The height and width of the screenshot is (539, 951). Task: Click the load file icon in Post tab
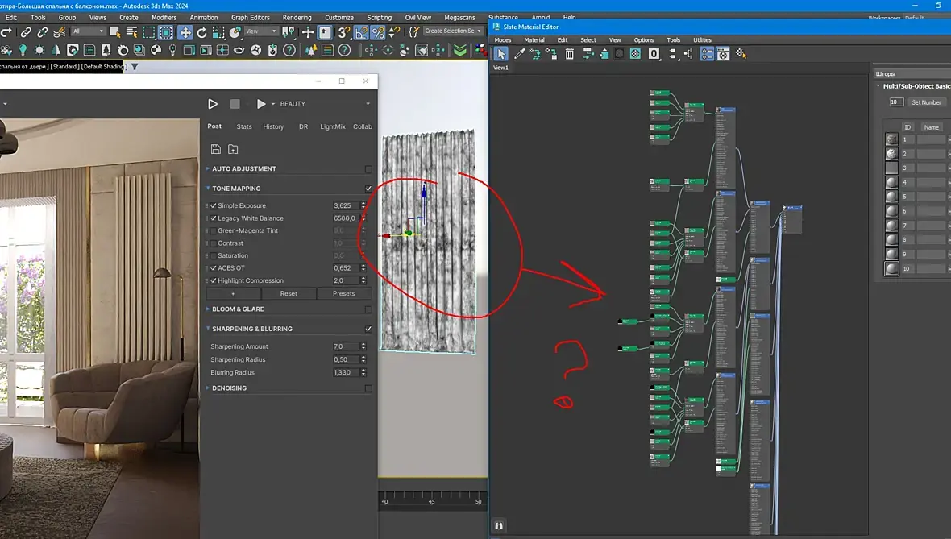click(233, 149)
